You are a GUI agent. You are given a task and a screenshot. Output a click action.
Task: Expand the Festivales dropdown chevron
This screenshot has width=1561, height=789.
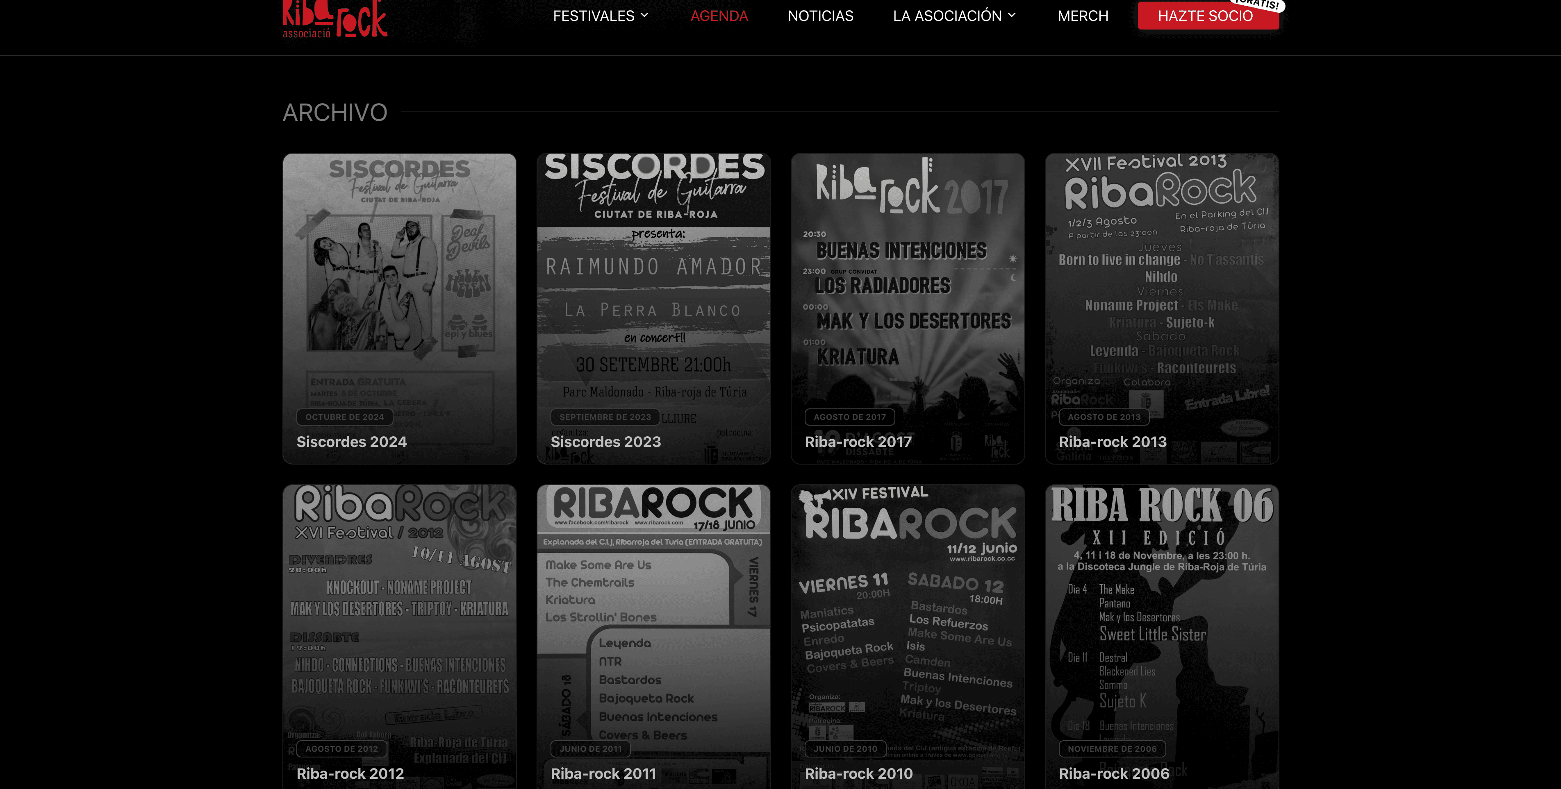coord(645,15)
